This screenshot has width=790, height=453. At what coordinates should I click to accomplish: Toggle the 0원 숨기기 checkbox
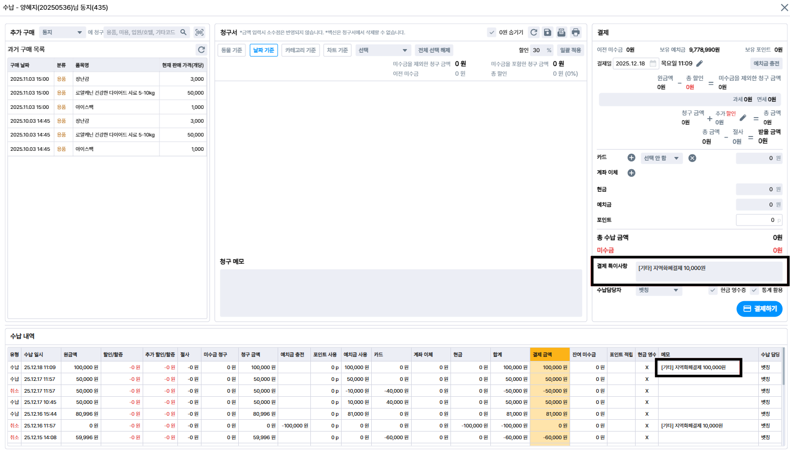pos(492,32)
